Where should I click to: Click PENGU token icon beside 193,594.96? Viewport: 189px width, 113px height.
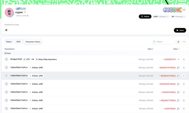[178, 84]
